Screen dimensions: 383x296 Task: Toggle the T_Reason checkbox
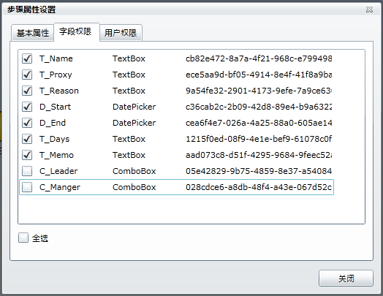point(27,91)
